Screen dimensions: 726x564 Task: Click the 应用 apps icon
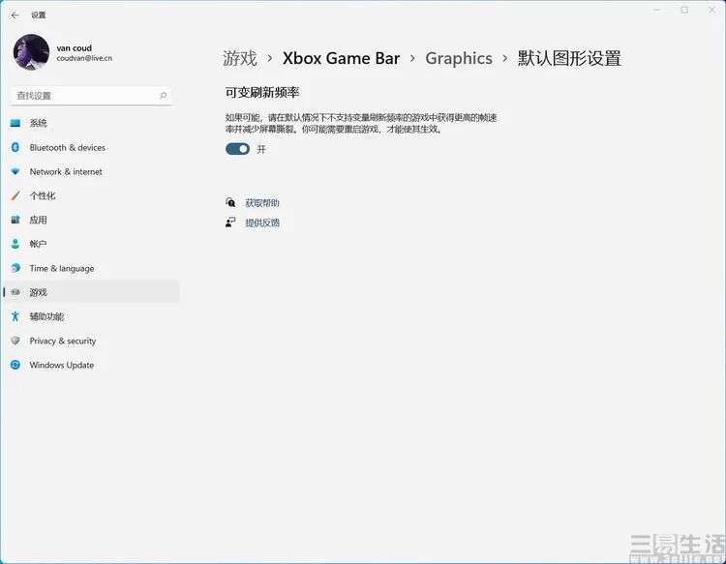coord(15,220)
